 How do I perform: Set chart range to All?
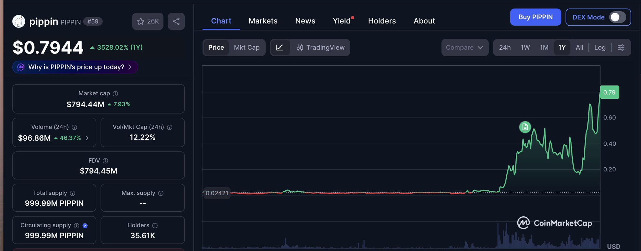[x=579, y=48]
